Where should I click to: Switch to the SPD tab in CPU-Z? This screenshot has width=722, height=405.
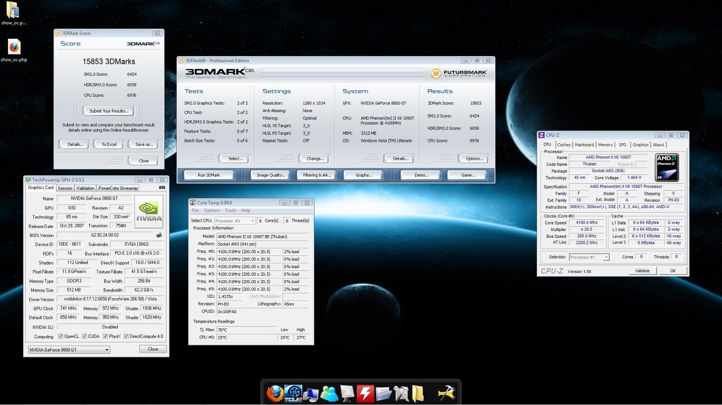point(623,145)
